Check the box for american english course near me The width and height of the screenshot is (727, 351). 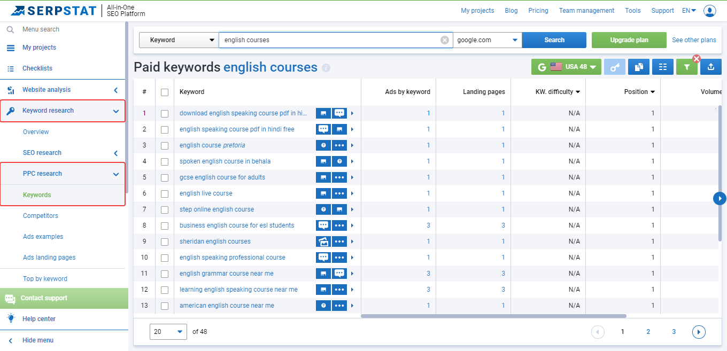click(x=165, y=306)
